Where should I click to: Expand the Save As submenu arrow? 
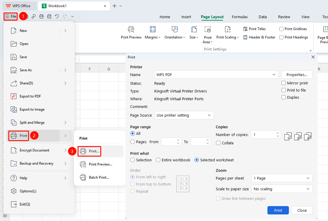pos(65,70)
